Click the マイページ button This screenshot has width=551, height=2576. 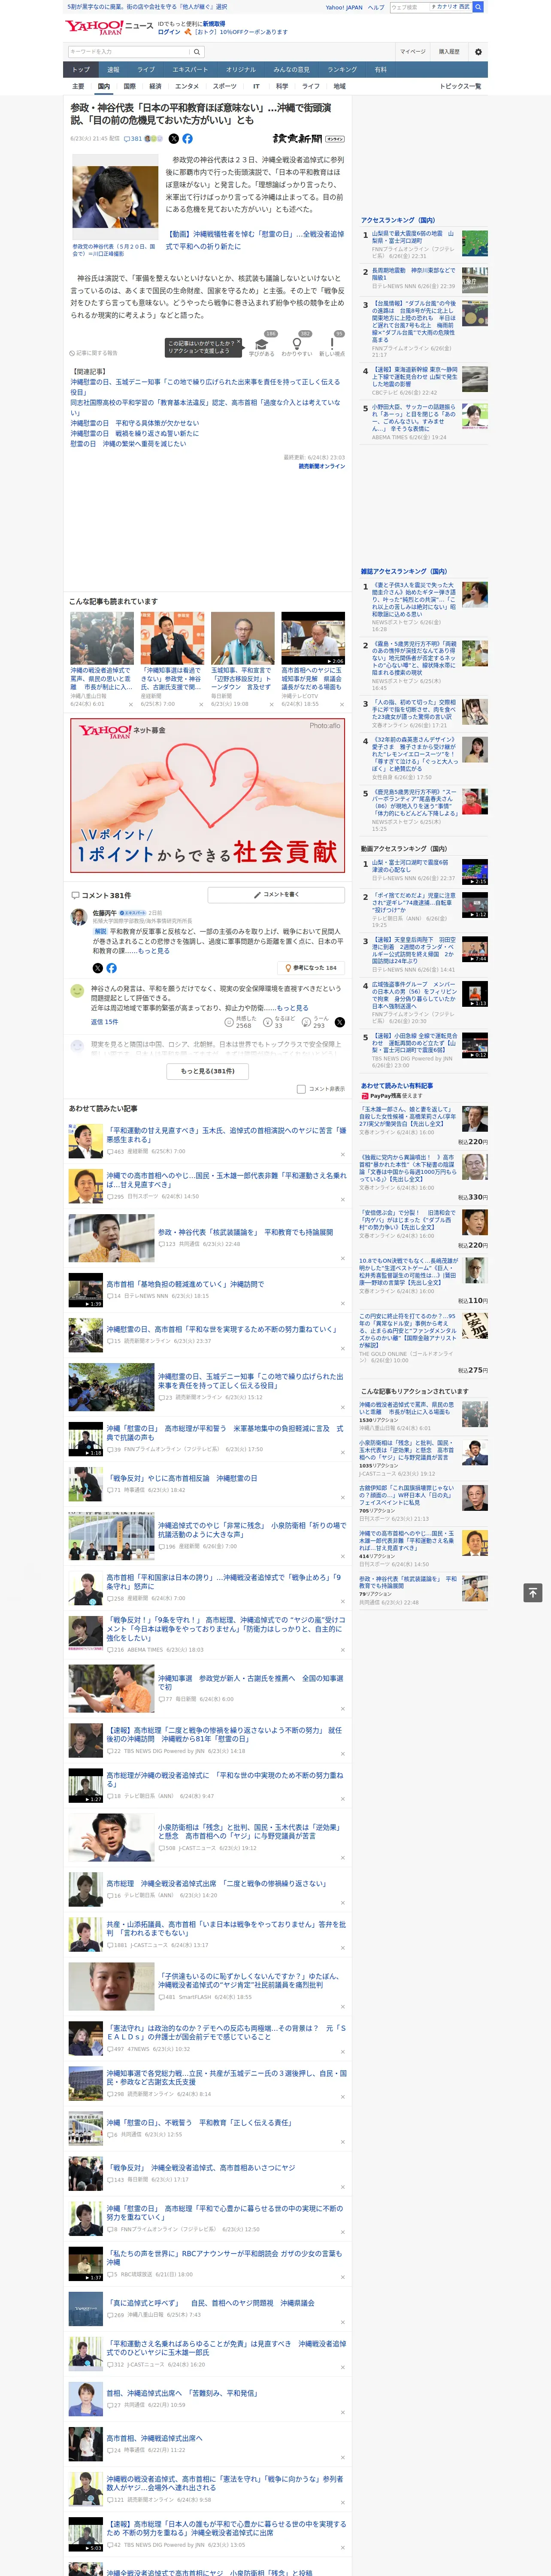coord(413,51)
